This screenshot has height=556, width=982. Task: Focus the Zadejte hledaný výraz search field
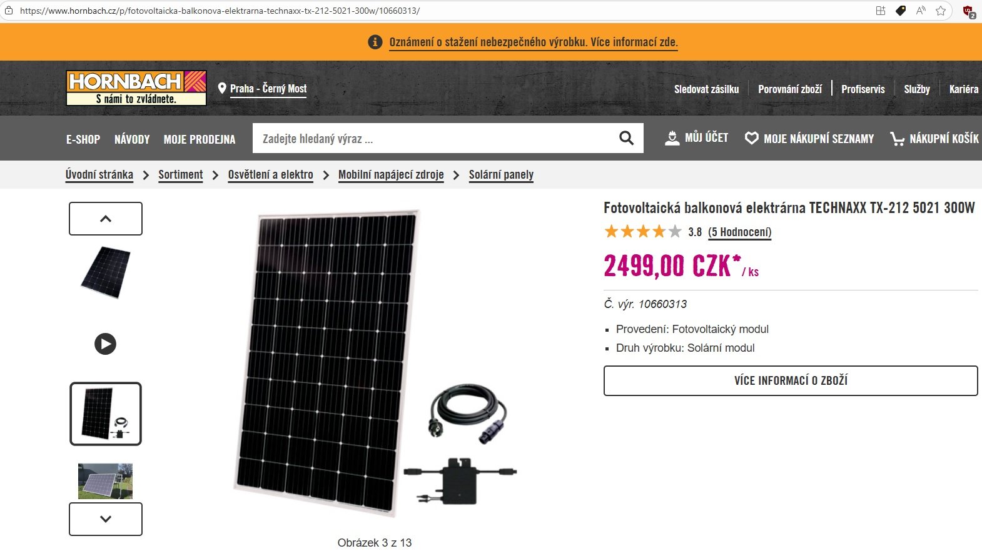point(432,138)
